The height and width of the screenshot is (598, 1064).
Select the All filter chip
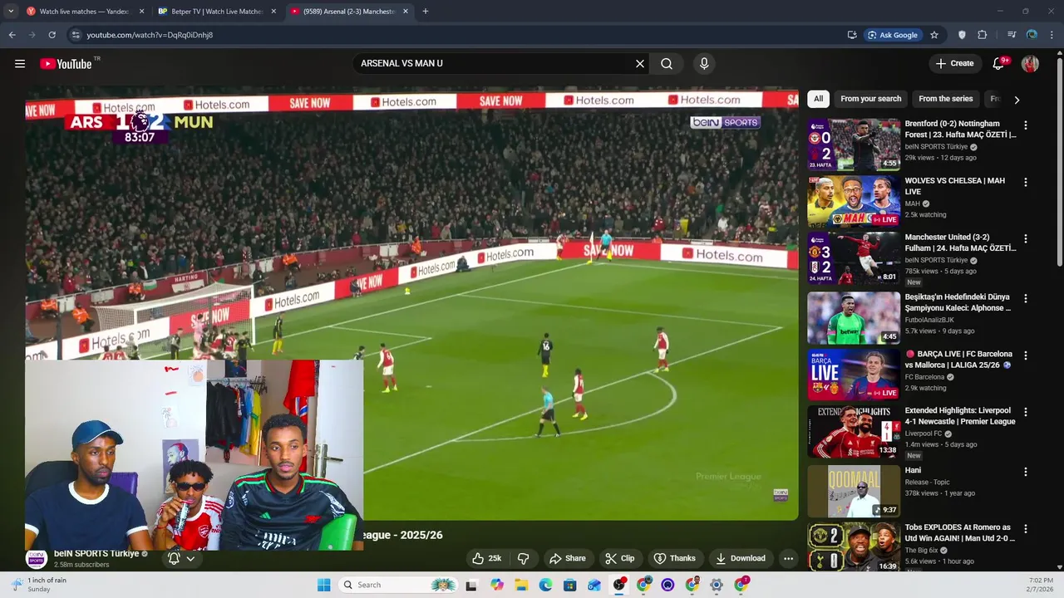pos(818,99)
